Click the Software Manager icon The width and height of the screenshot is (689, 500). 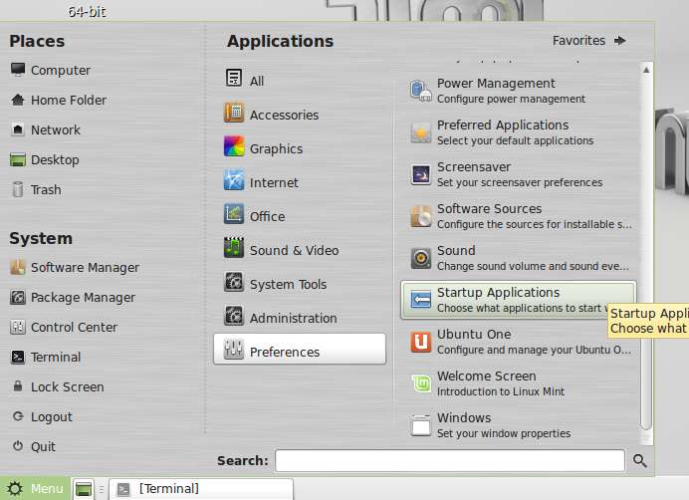click(18, 267)
